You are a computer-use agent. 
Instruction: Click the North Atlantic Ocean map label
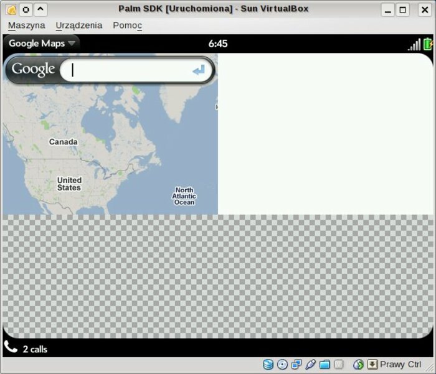point(184,196)
